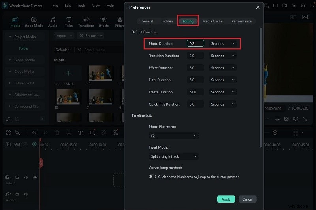Click the undo arrow in timeline toolbar

pos(34,133)
